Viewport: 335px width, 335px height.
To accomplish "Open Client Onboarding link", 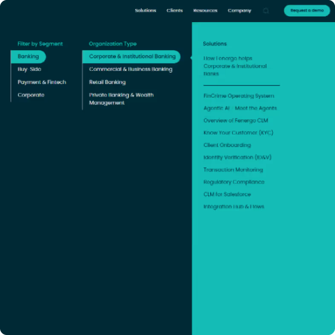I will (x=227, y=145).
